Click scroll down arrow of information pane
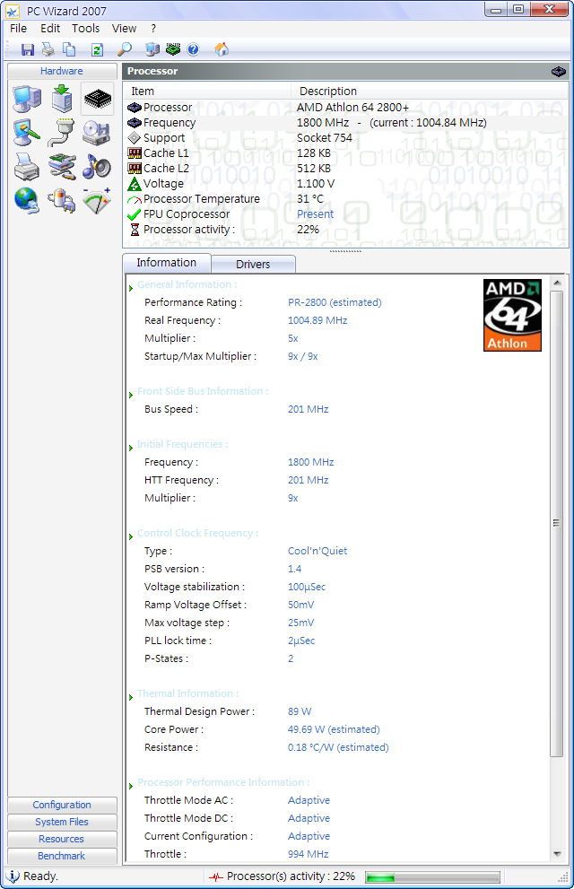The width and height of the screenshot is (574, 889). coord(556,854)
